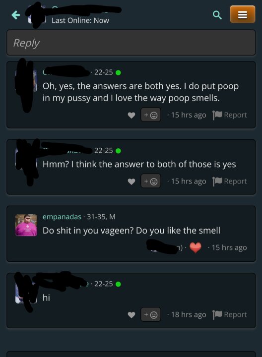Like the "Oh, yes, the answers" post
The image size is (262, 357).
tap(131, 115)
